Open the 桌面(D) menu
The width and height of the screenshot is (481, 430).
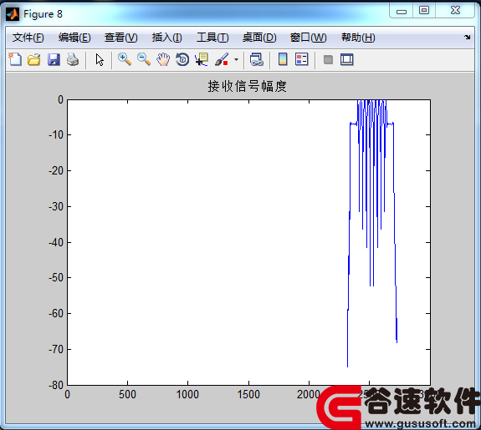pos(259,38)
